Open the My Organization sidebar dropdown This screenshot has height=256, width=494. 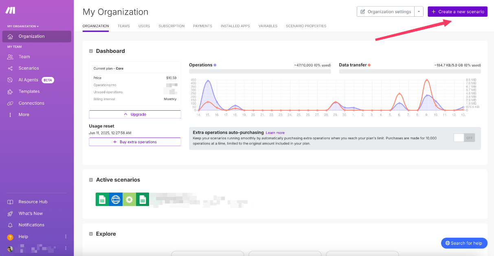tap(23, 26)
